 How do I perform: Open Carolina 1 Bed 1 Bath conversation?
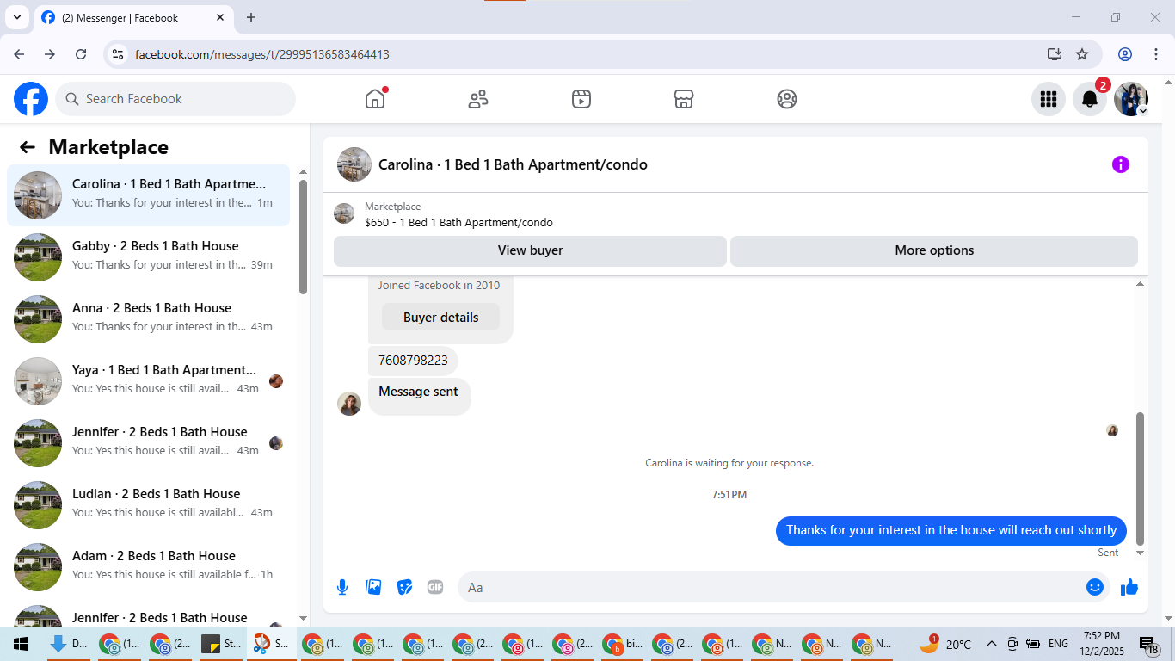(x=148, y=195)
